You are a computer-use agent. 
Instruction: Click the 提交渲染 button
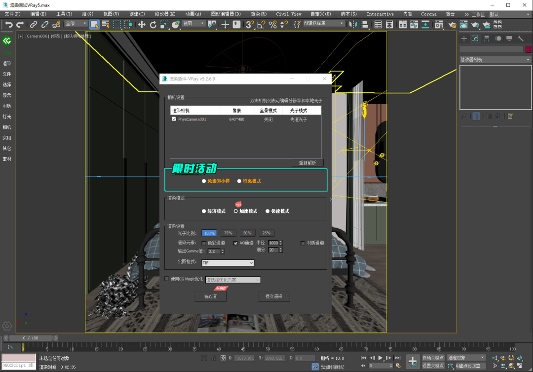pyautogui.click(x=274, y=296)
